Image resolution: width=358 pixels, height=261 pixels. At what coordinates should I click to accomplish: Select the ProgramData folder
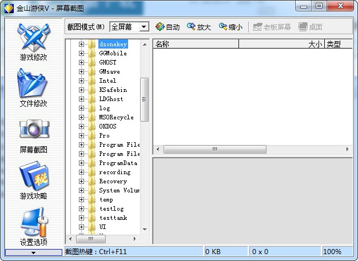(118, 163)
